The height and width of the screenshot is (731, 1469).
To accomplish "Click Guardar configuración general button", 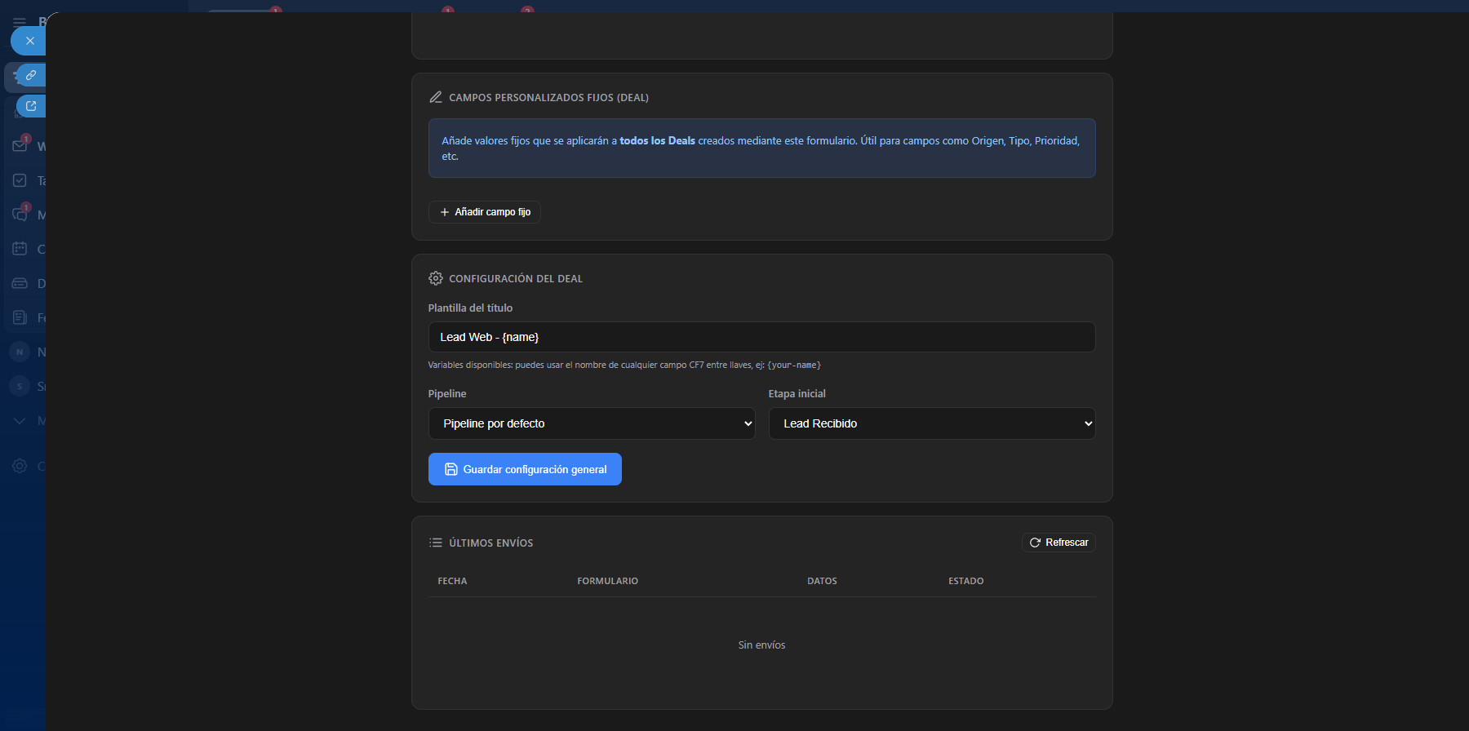I will coord(525,469).
